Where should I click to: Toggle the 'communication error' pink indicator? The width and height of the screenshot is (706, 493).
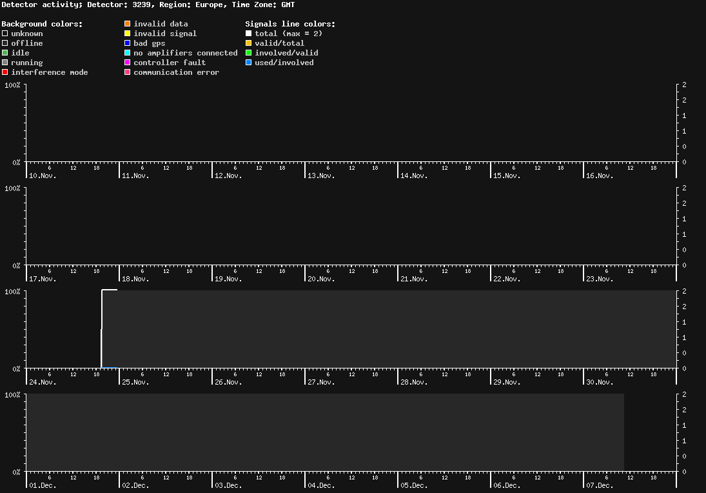pos(127,72)
